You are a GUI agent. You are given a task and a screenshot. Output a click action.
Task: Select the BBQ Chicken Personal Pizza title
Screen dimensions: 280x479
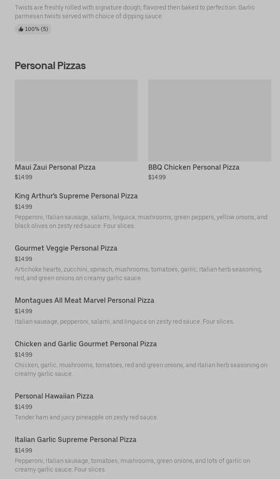click(193, 167)
